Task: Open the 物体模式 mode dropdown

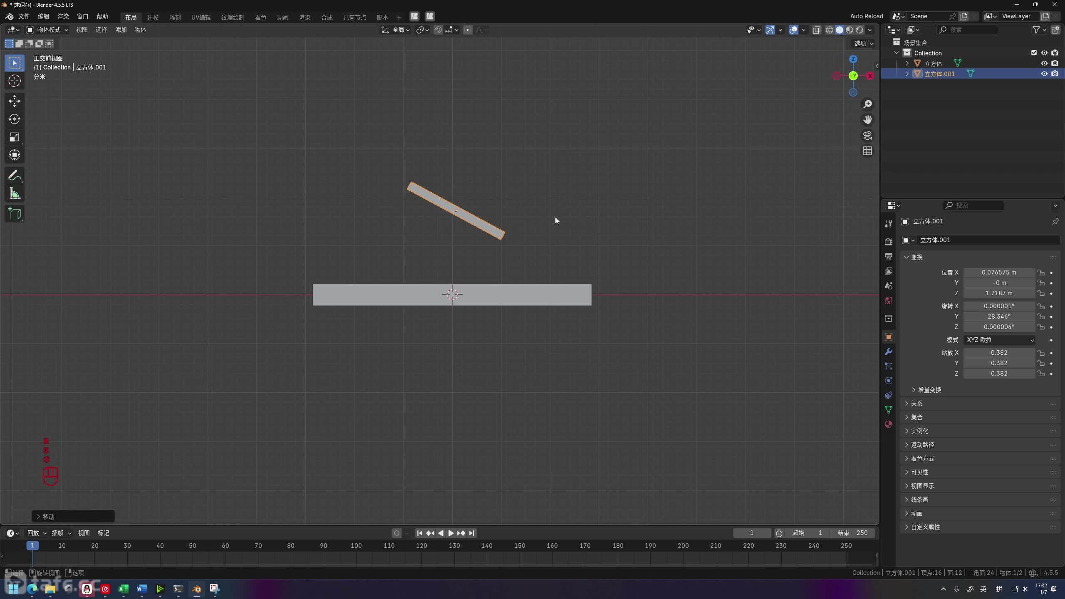Action: (48, 30)
